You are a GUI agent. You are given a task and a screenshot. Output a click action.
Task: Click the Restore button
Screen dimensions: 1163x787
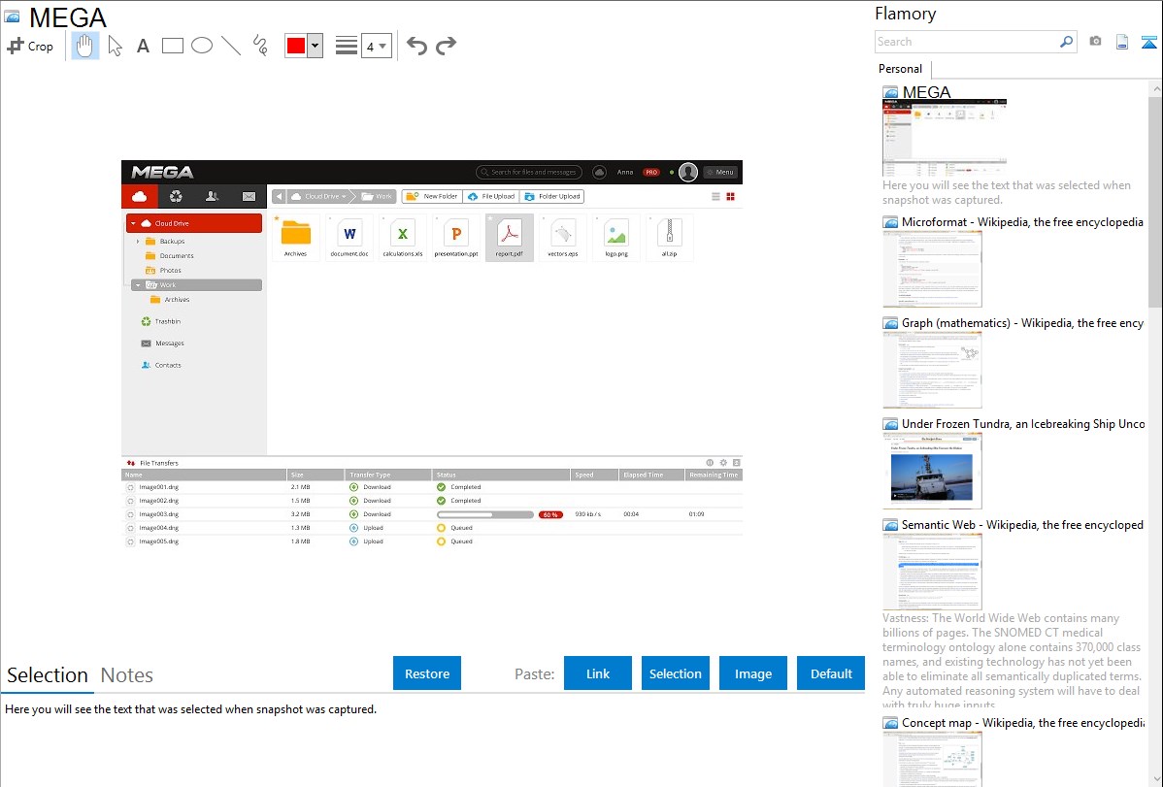[x=427, y=673]
